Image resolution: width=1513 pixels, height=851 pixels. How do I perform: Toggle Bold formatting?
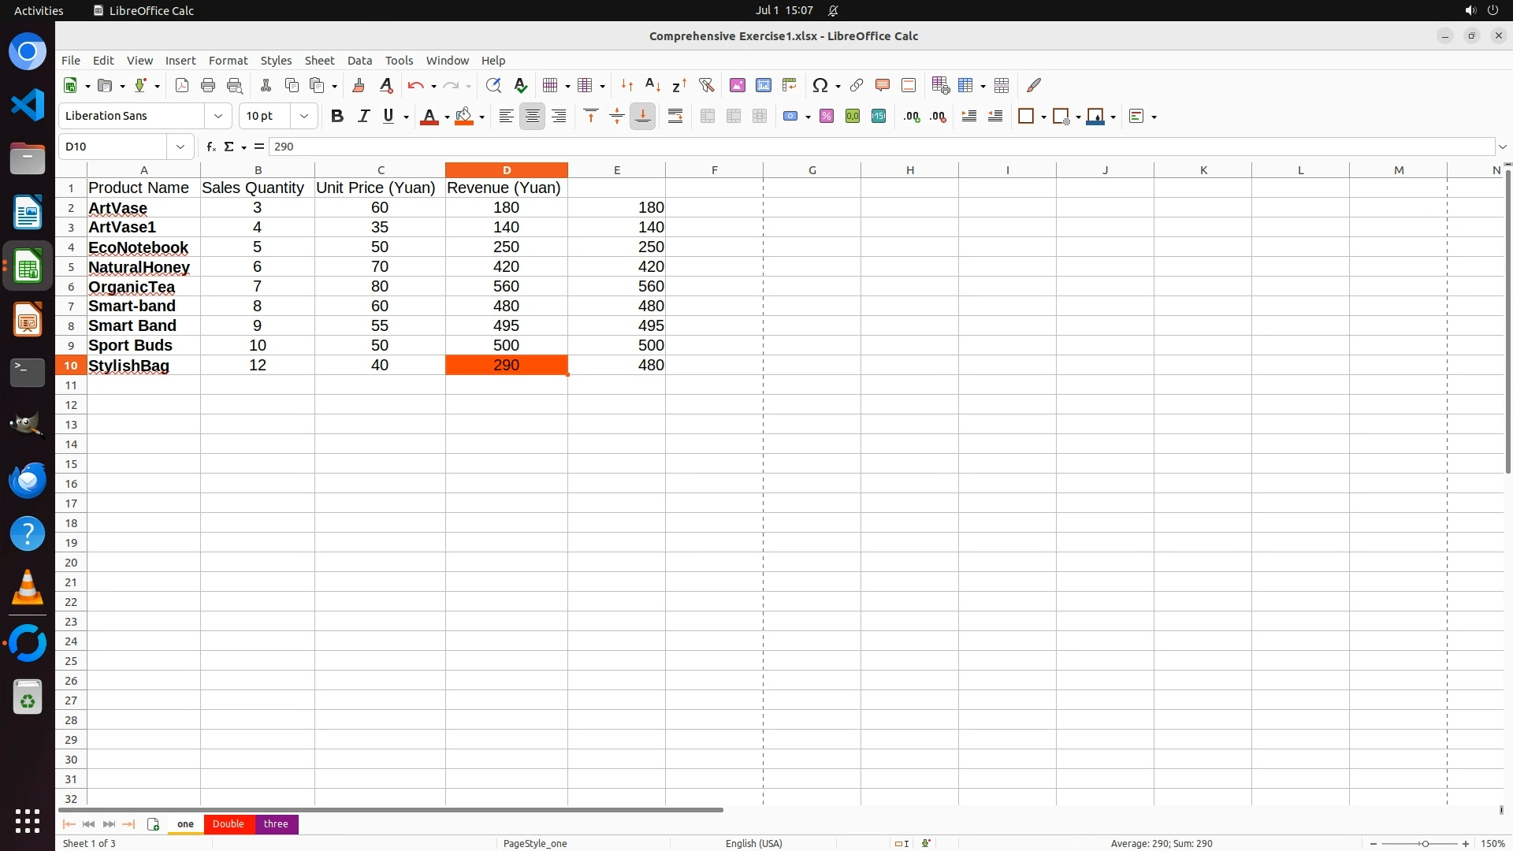pyautogui.click(x=337, y=117)
